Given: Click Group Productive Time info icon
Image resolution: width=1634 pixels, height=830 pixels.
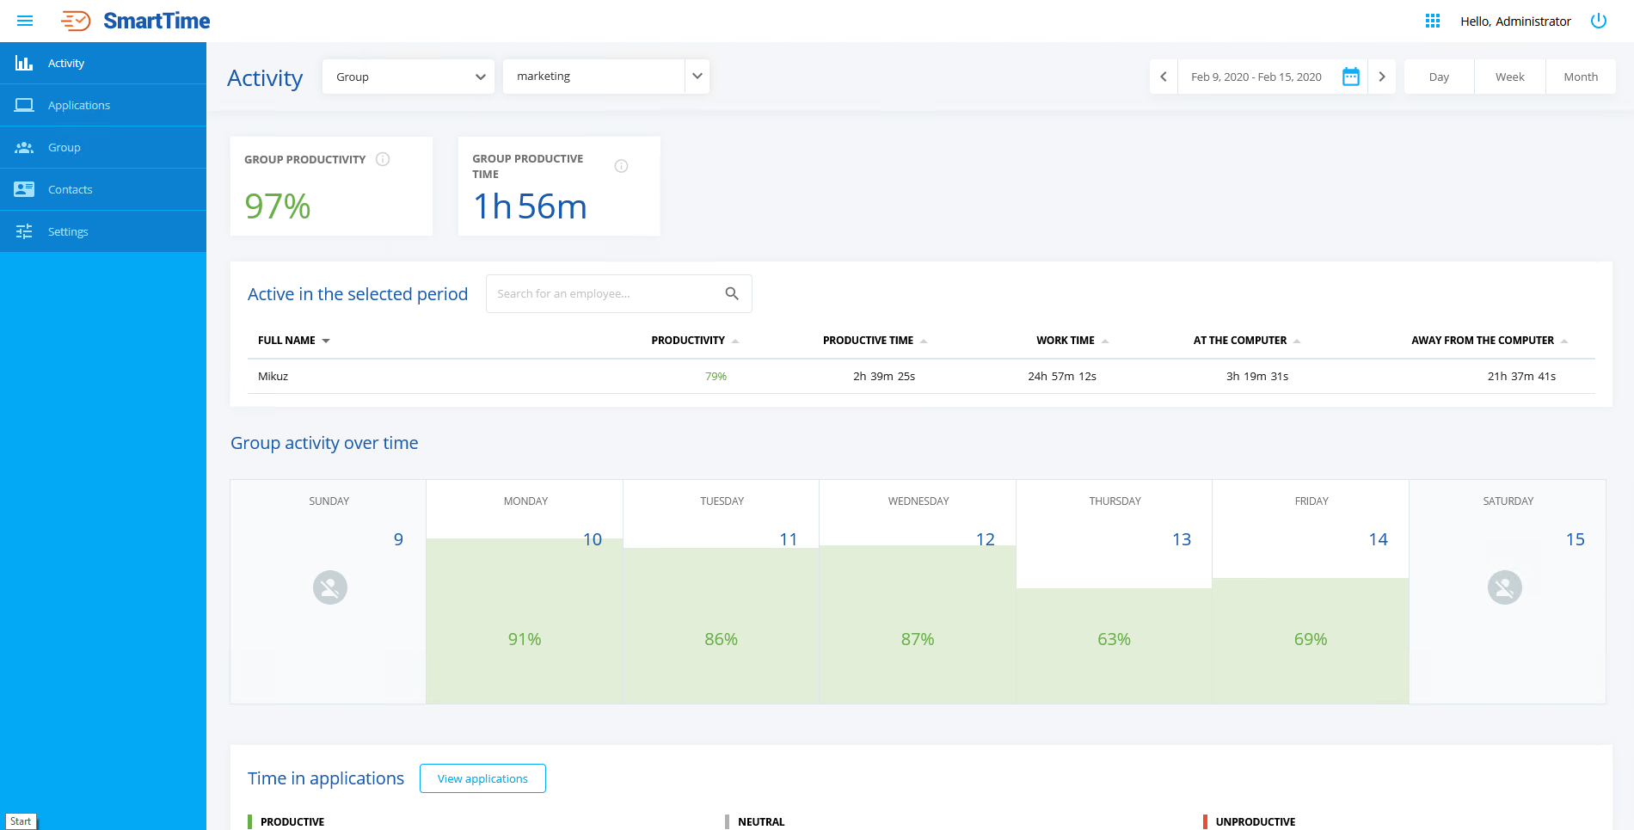Looking at the screenshot, I should click(x=621, y=166).
